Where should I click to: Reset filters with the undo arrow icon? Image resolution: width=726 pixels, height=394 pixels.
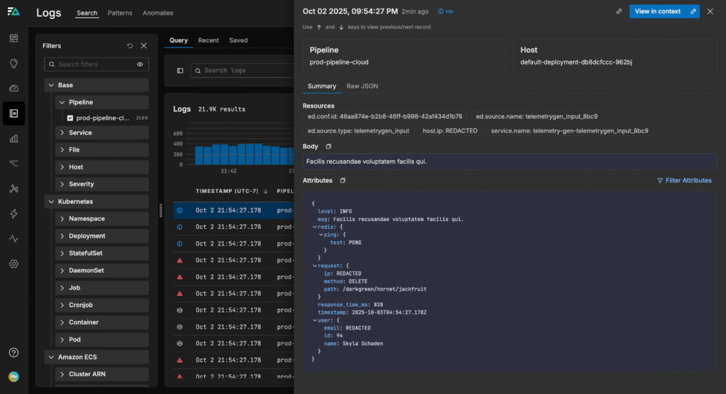point(130,46)
